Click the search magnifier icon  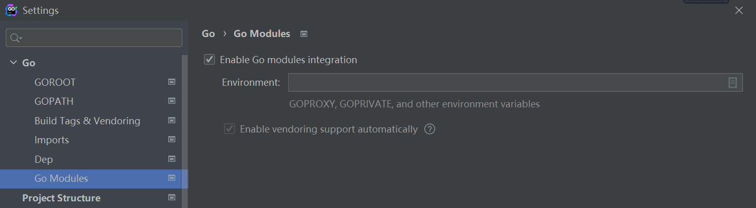pyautogui.click(x=14, y=38)
